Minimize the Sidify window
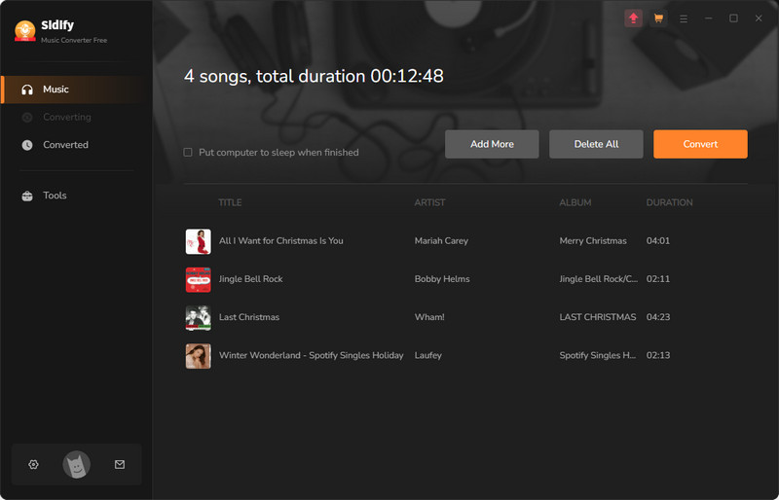Screen dimensions: 779x500 (x=709, y=18)
